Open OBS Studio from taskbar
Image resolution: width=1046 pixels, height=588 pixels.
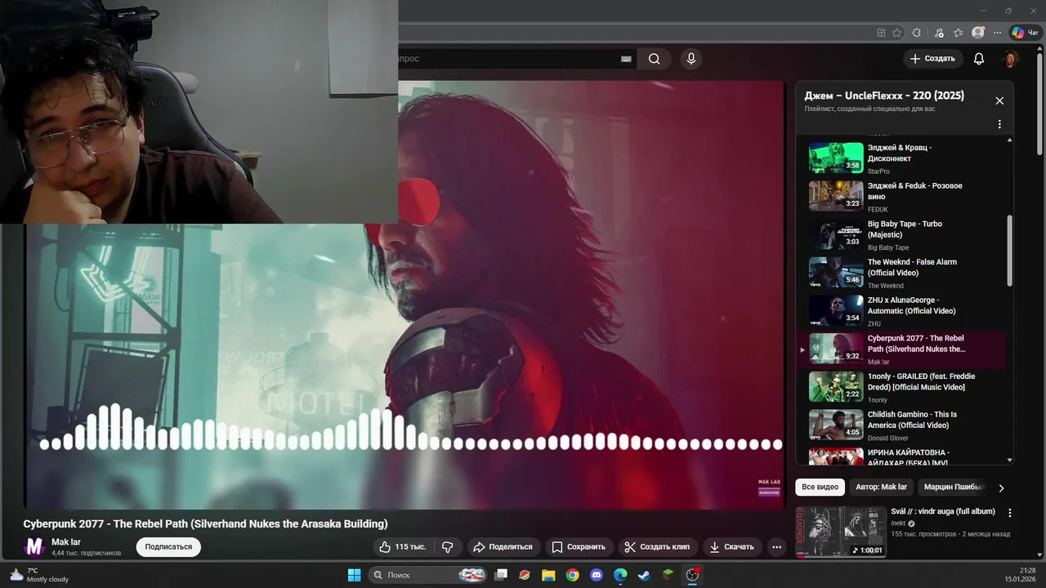pos(692,575)
